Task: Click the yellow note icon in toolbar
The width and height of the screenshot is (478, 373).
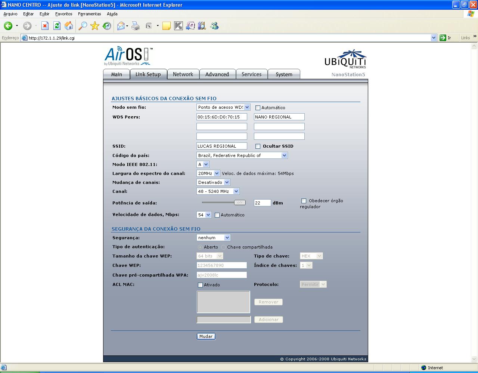Action: point(167,26)
